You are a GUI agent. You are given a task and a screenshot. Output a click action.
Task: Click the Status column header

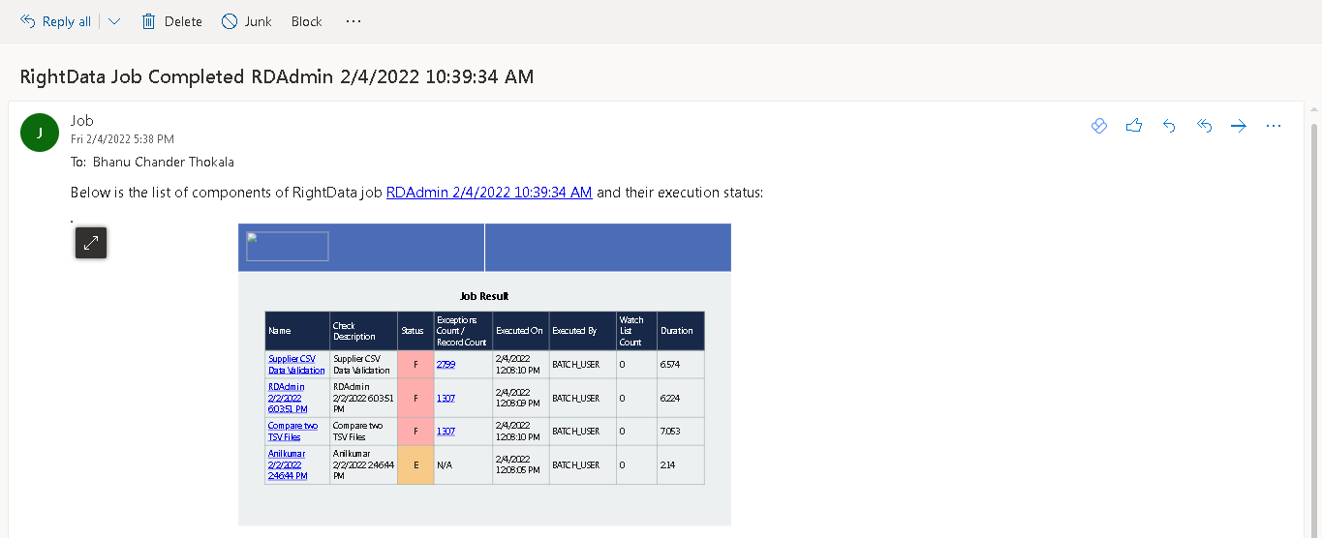coord(415,331)
